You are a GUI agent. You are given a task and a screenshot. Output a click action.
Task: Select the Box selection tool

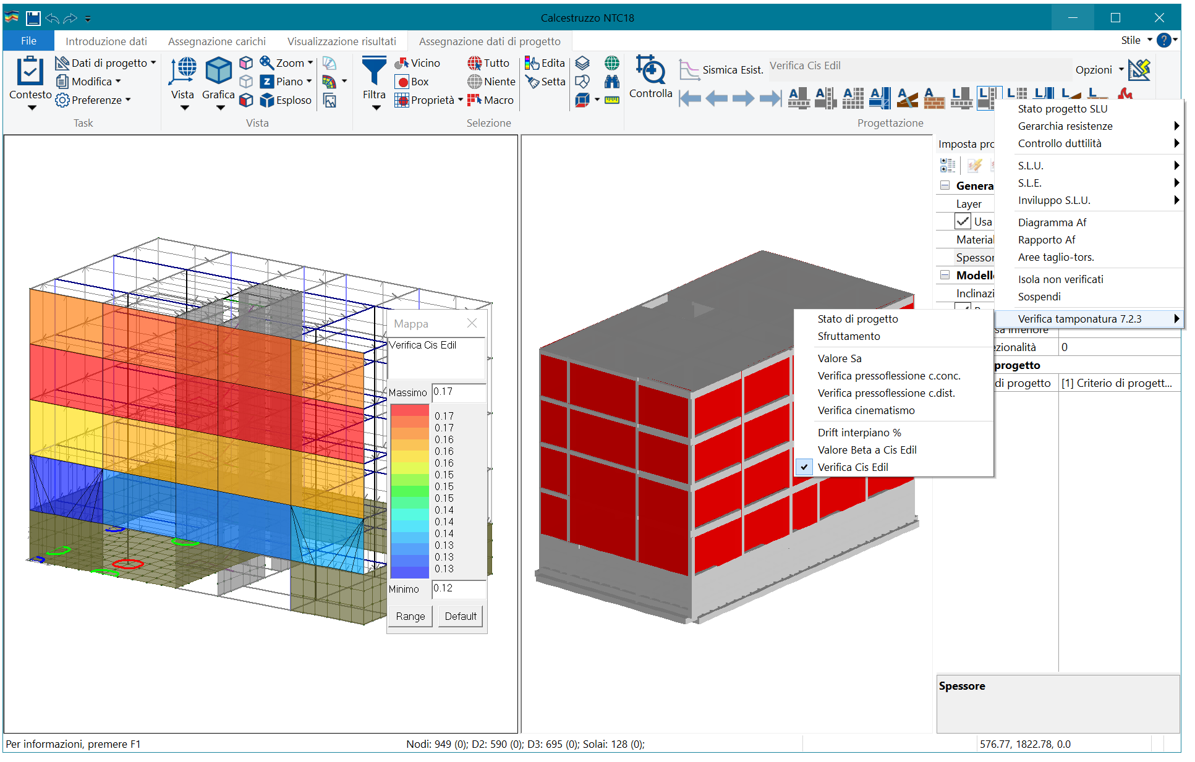click(412, 82)
